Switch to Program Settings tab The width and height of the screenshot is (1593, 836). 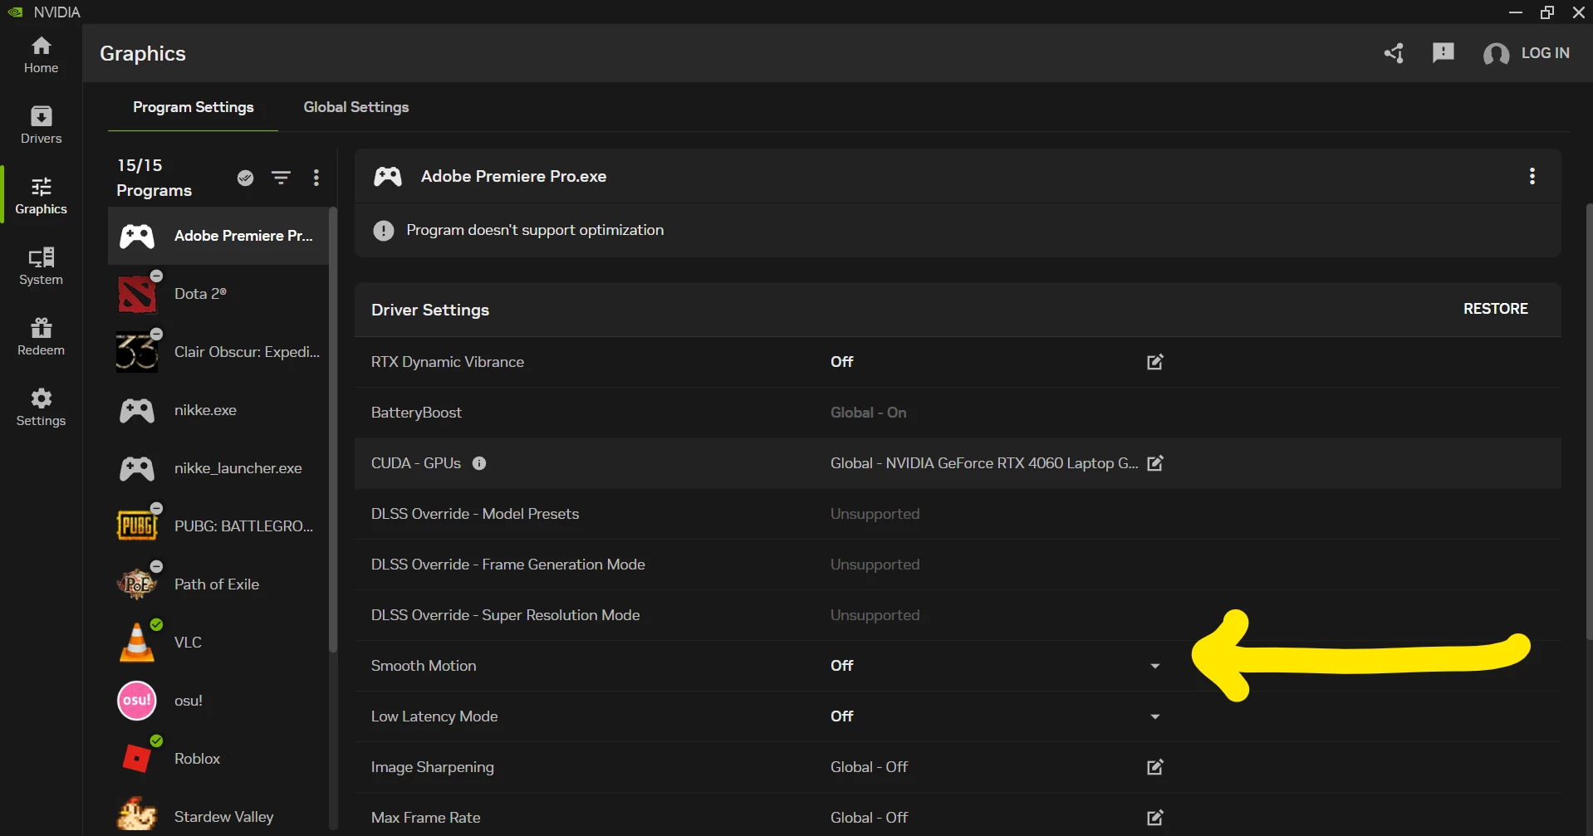[194, 107]
